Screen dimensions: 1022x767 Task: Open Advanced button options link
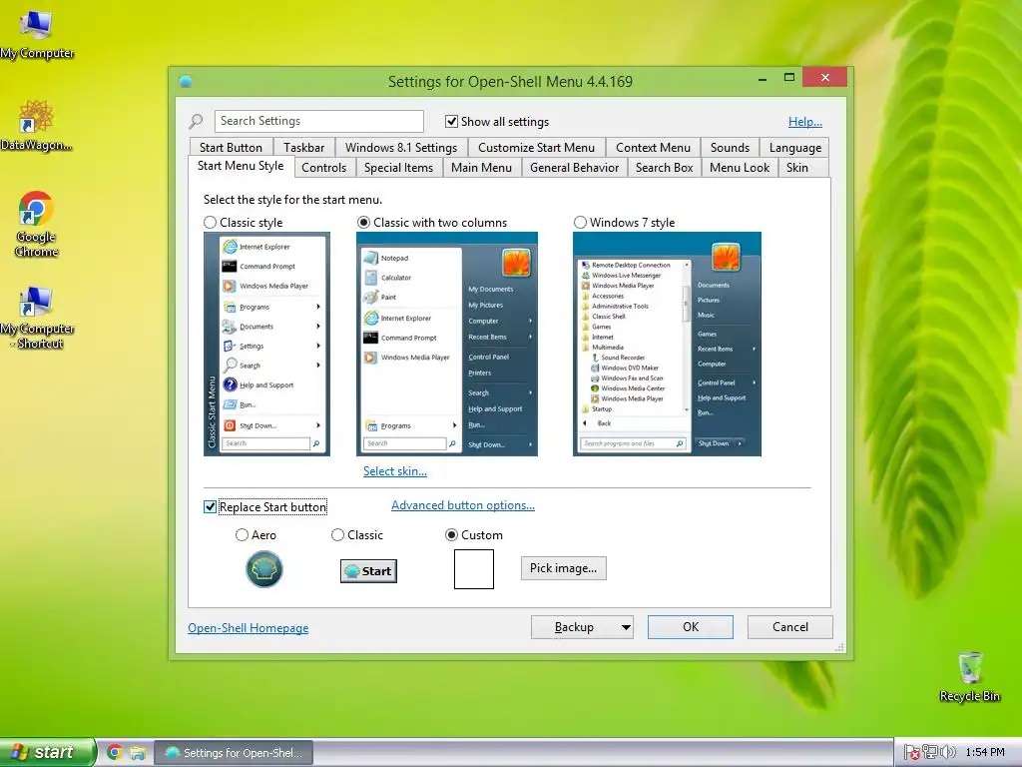point(463,505)
